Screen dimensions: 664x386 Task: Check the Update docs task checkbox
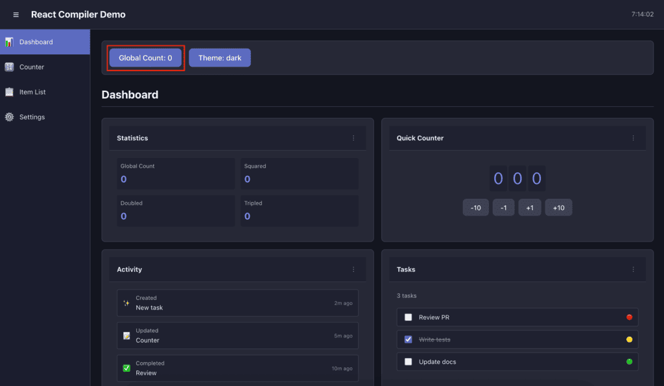coord(408,361)
